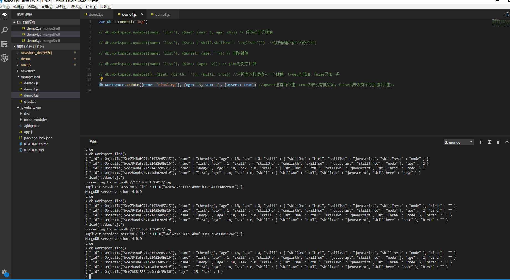510x280 pixels.
Task: Open the Source Control view icon
Action: 4,44
